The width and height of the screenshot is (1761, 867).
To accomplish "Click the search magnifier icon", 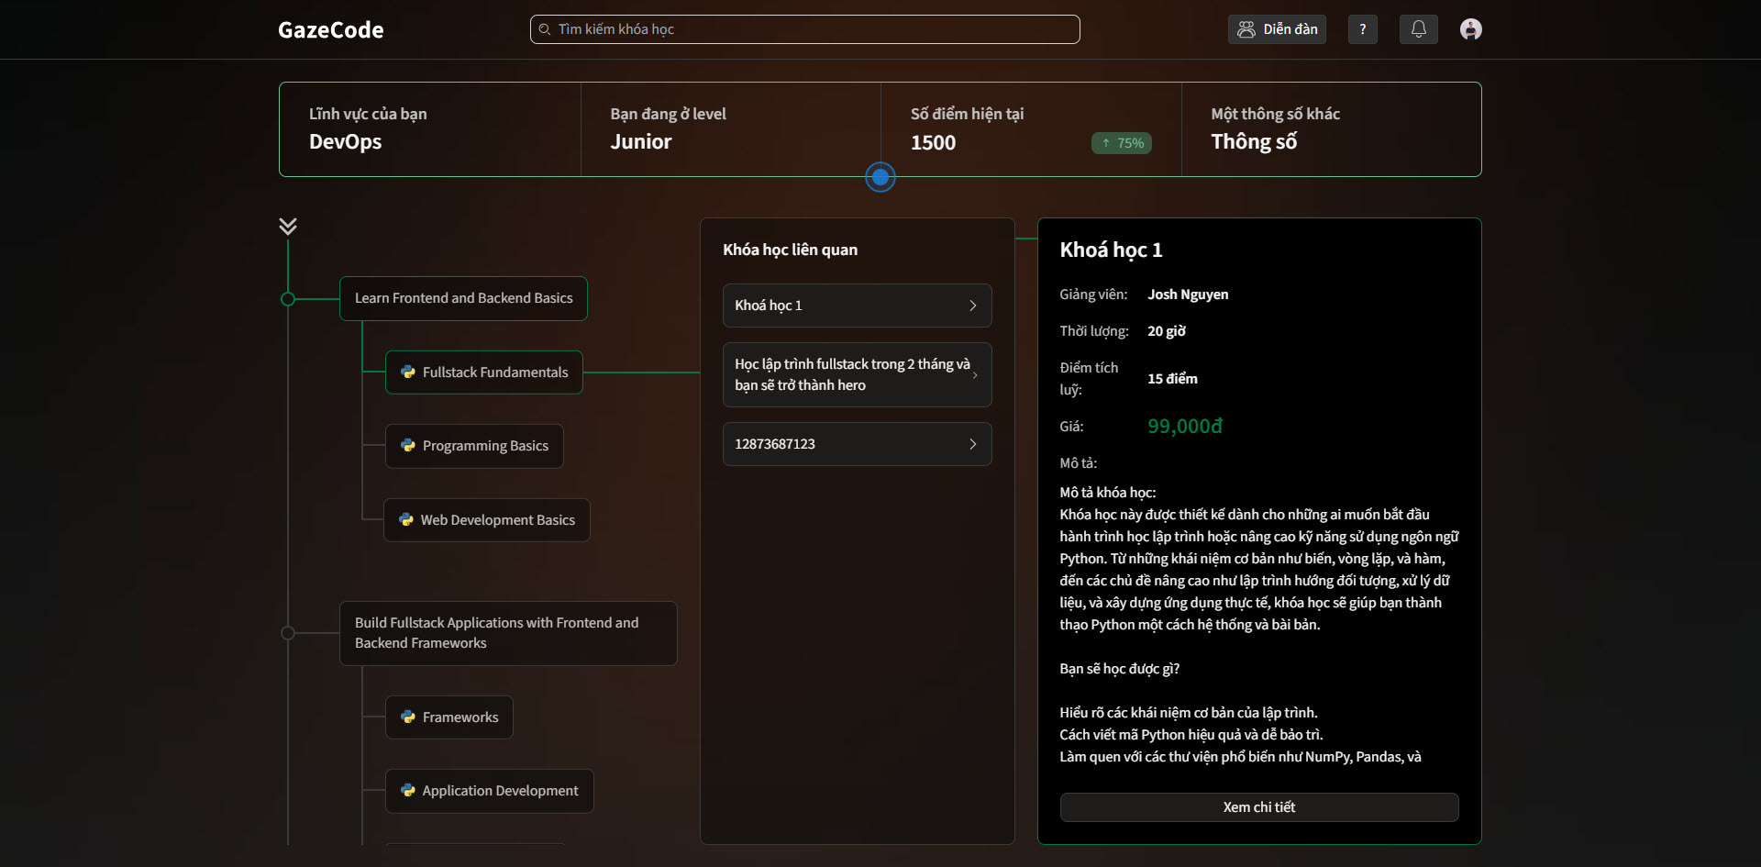I will pyautogui.click(x=545, y=29).
